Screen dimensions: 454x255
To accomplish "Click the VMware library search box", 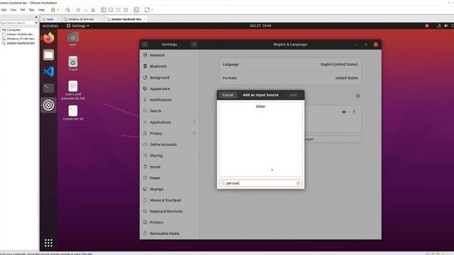I will coord(17,23).
